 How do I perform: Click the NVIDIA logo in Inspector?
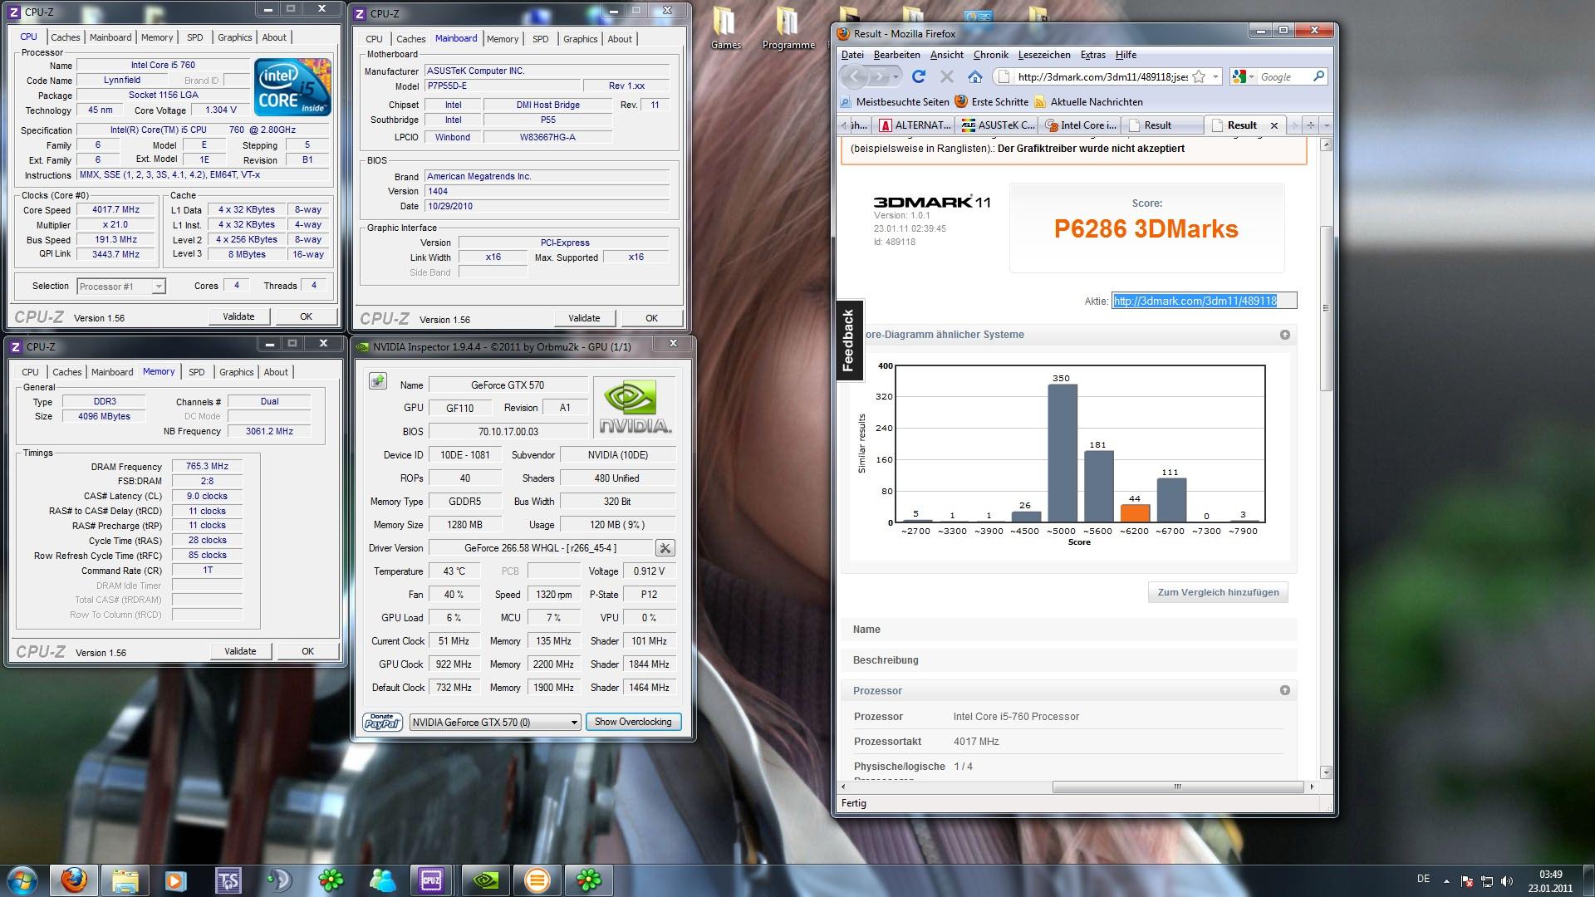point(635,407)
